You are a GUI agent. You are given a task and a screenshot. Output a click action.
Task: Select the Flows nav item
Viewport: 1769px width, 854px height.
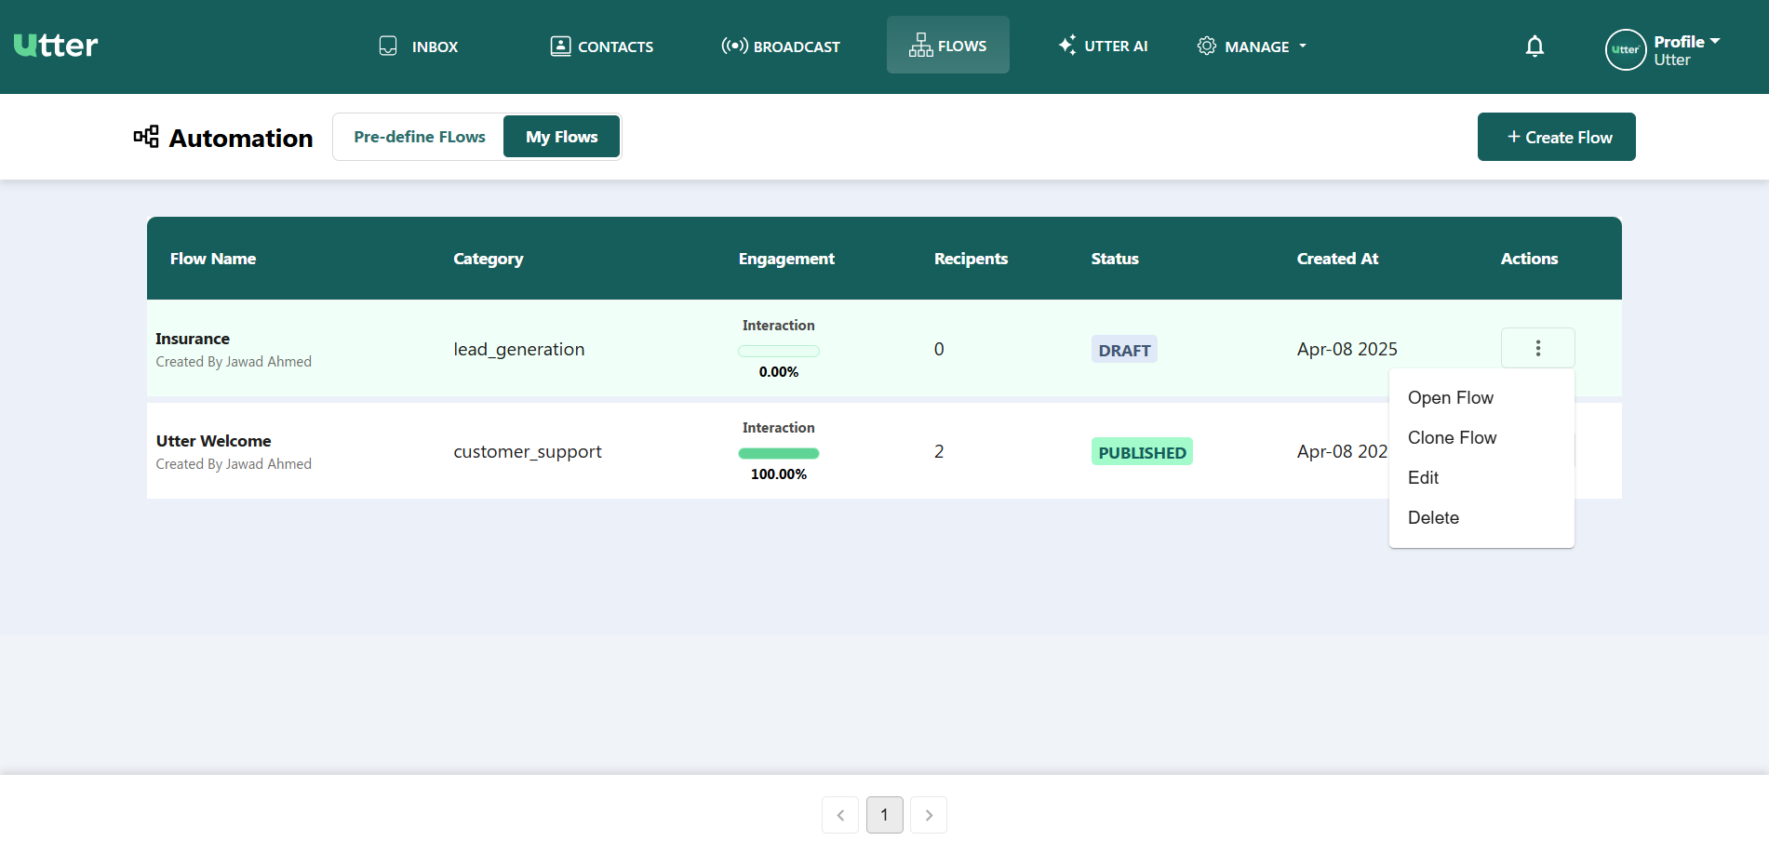click(947, 45)
